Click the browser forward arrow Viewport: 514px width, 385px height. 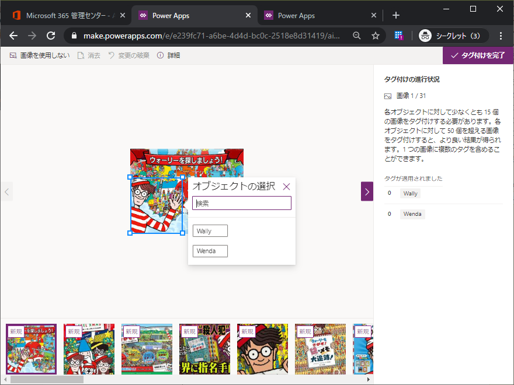tap(32, 36)
